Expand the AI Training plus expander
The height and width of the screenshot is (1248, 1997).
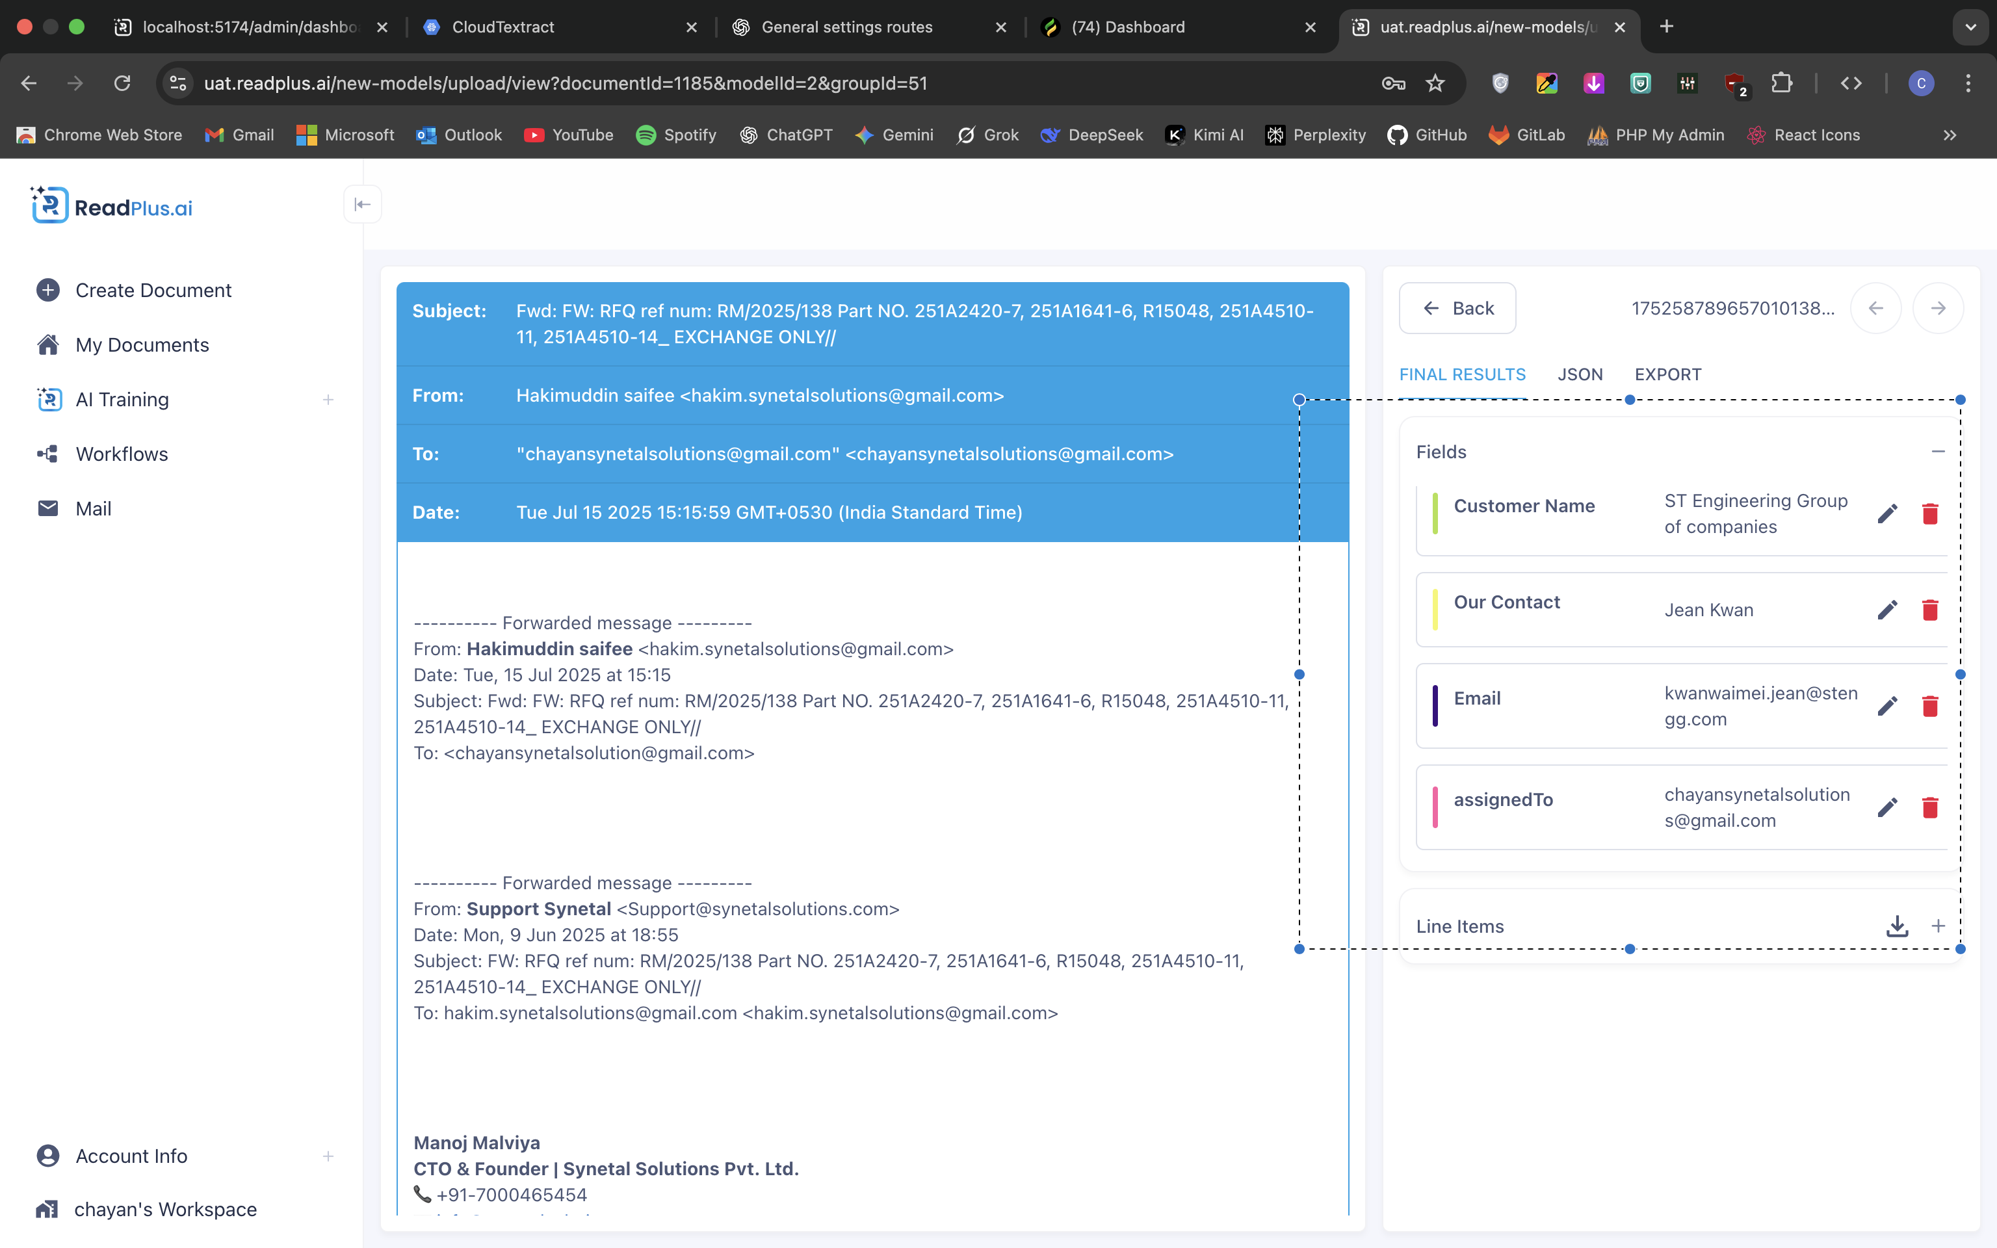tap(328, 400)
